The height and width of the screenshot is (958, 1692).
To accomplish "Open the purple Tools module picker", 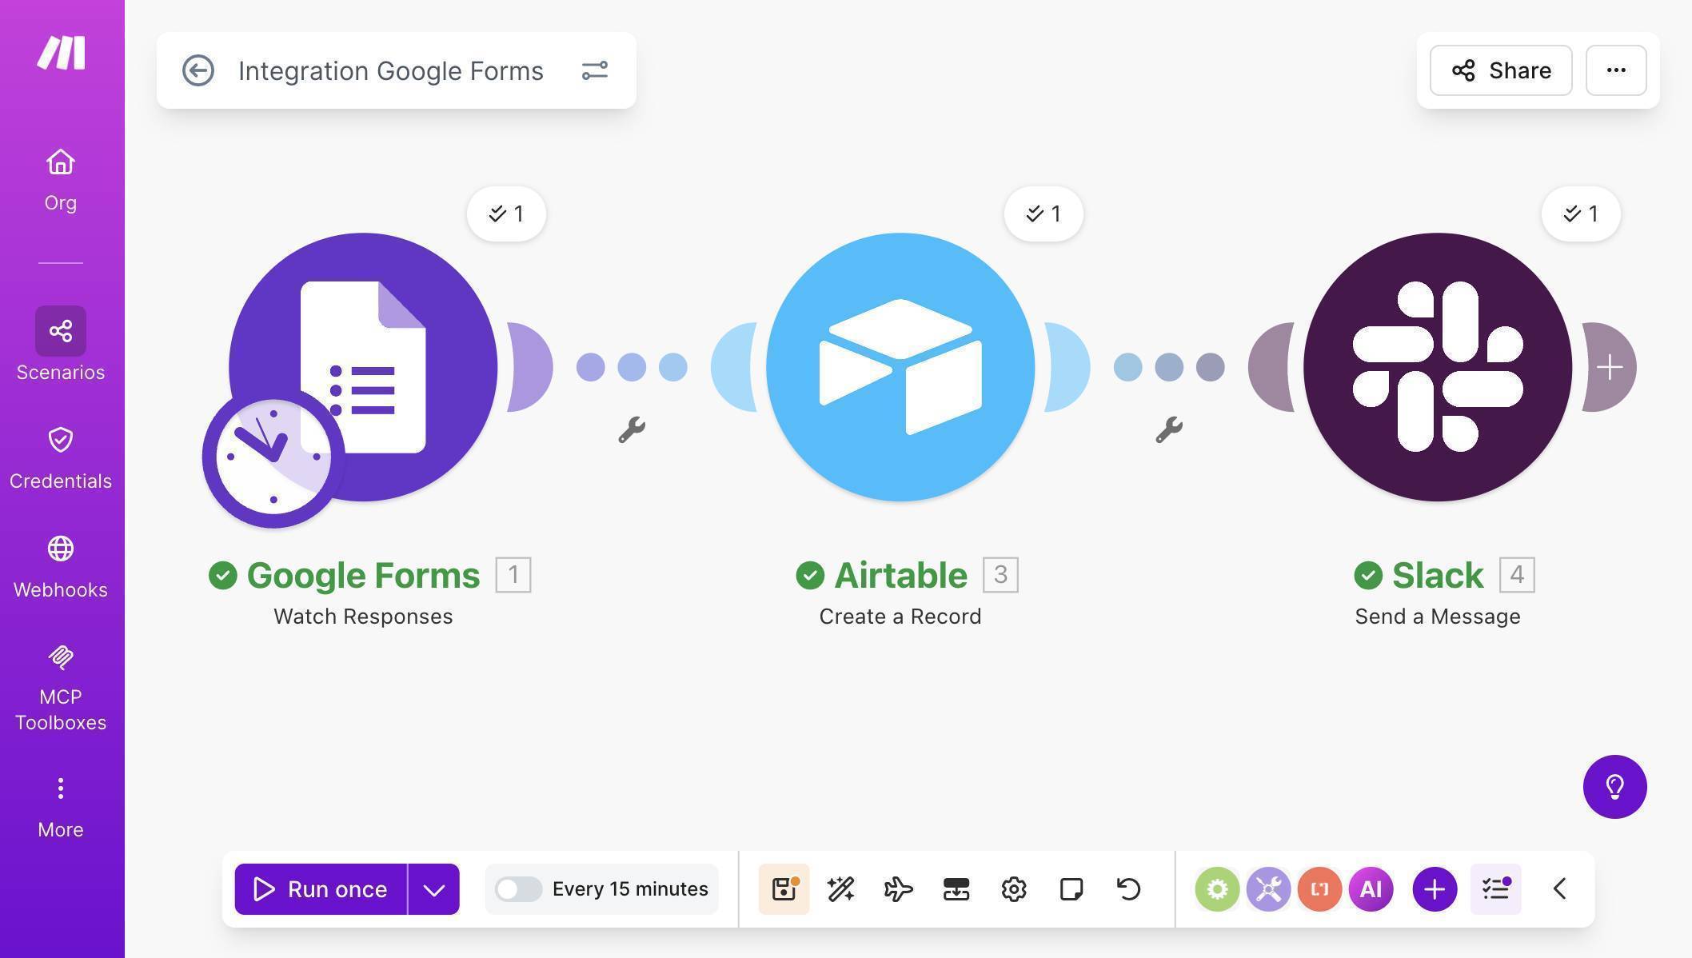I will (1268, 888).
